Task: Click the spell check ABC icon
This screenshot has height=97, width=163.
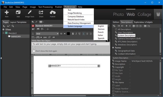Action: [x=33, y=37]
